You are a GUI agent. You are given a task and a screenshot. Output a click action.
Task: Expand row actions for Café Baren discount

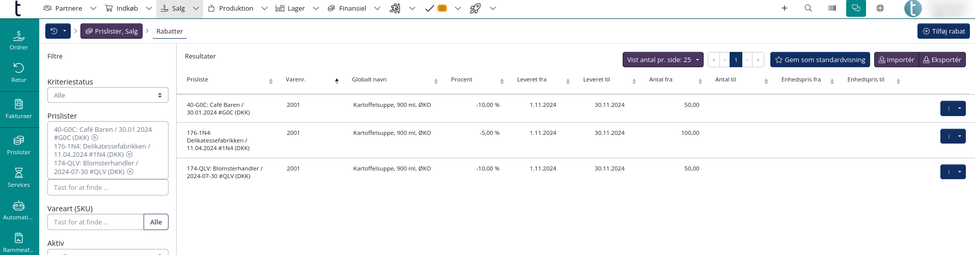tap(959, 108)
